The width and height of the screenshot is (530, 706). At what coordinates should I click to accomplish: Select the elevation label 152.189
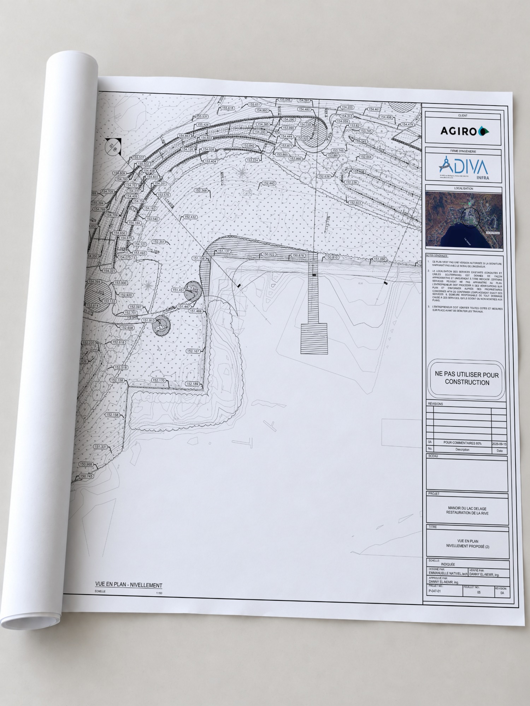coord(192,384)
